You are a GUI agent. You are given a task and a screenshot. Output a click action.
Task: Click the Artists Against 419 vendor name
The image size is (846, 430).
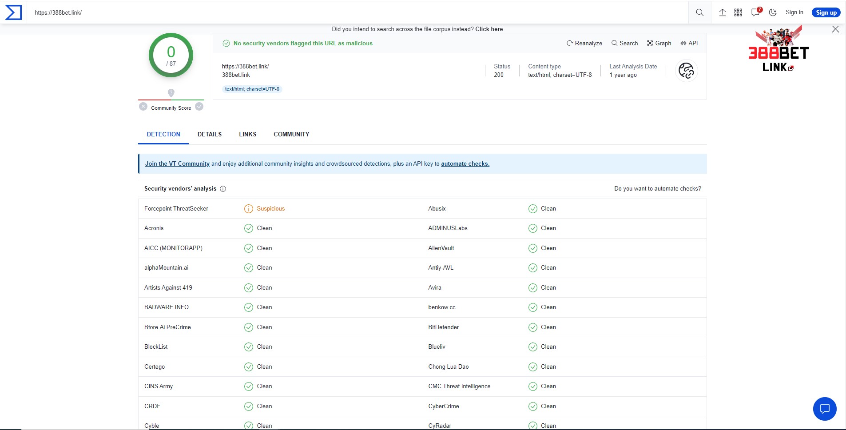click(168, 288)
